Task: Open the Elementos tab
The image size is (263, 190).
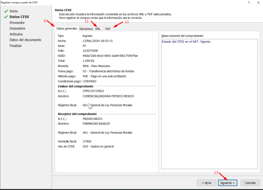Action: [86, 29]
